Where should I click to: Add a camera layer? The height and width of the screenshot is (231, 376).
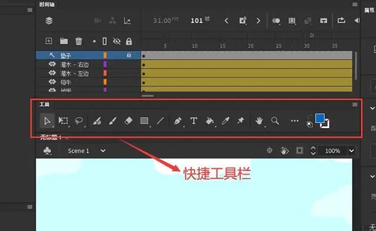coord(98,21)
